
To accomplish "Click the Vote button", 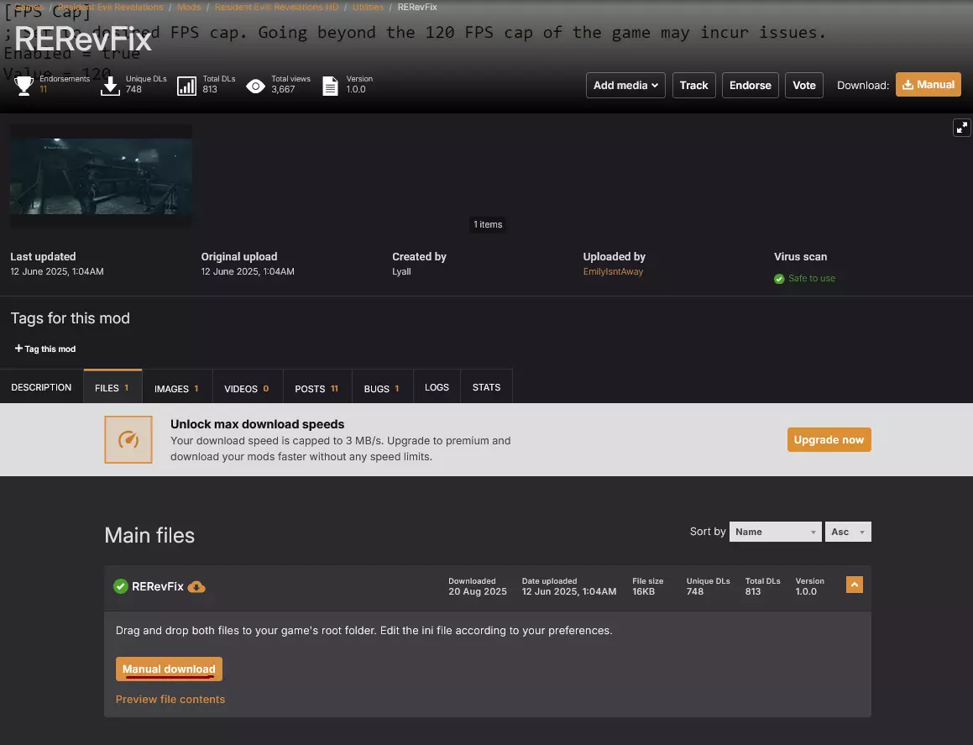I will tap(804, 85).
